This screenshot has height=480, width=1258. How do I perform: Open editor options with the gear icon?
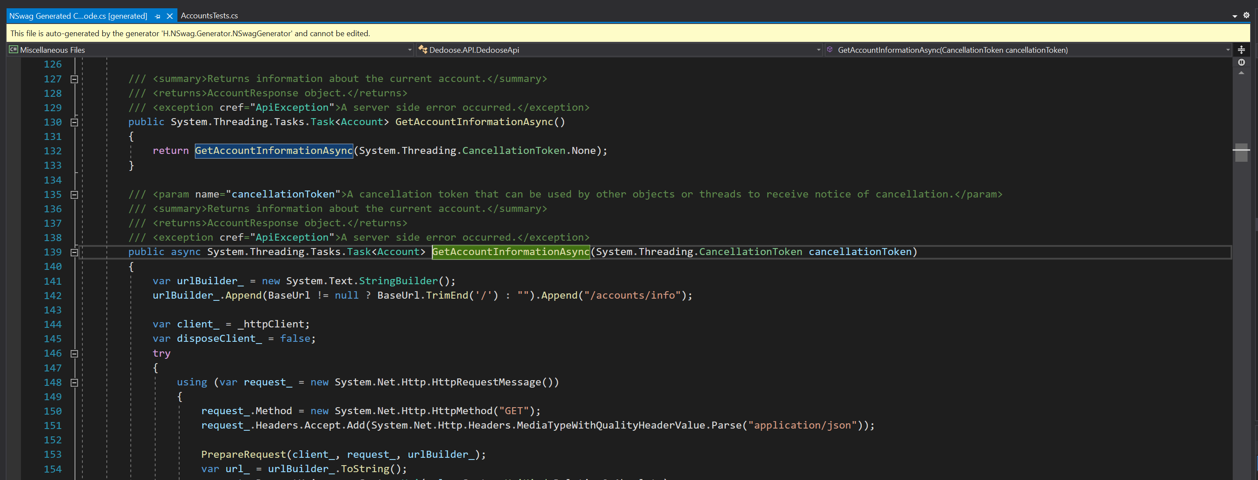tap(1247, 15)
